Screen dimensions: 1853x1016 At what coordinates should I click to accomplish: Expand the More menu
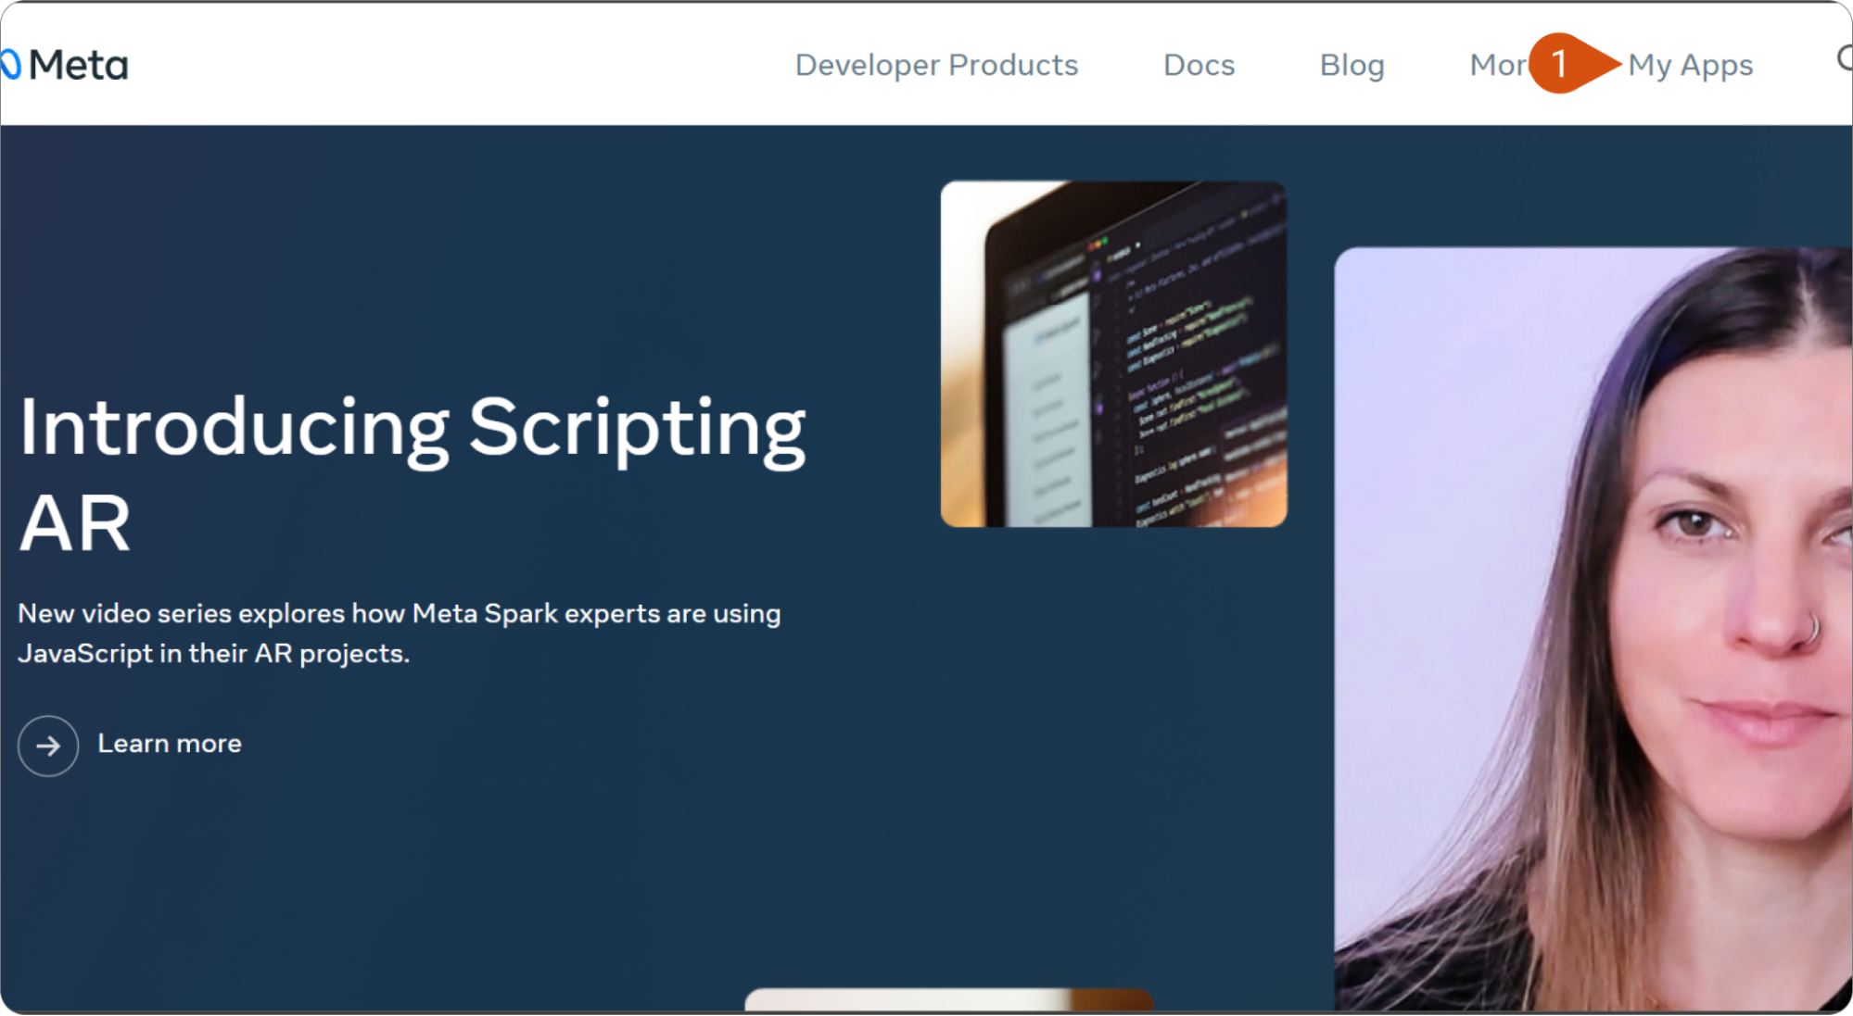click(1498, 65)
